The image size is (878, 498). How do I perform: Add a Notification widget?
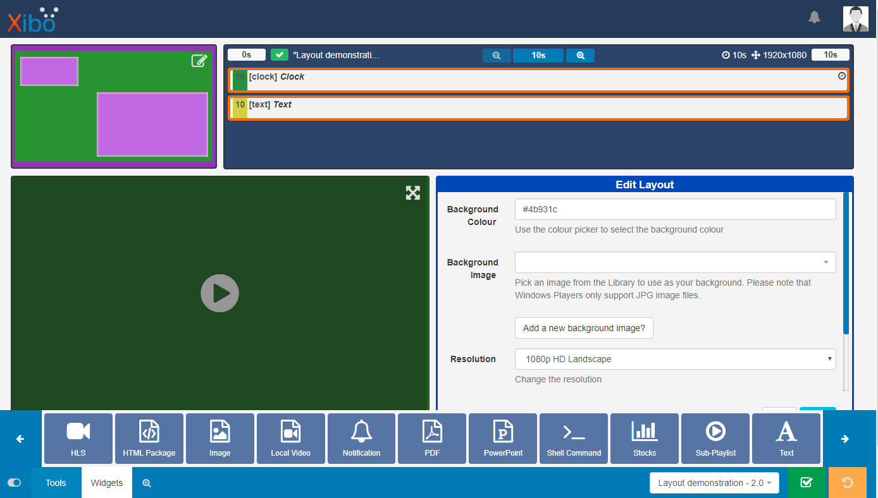[361, 438]
